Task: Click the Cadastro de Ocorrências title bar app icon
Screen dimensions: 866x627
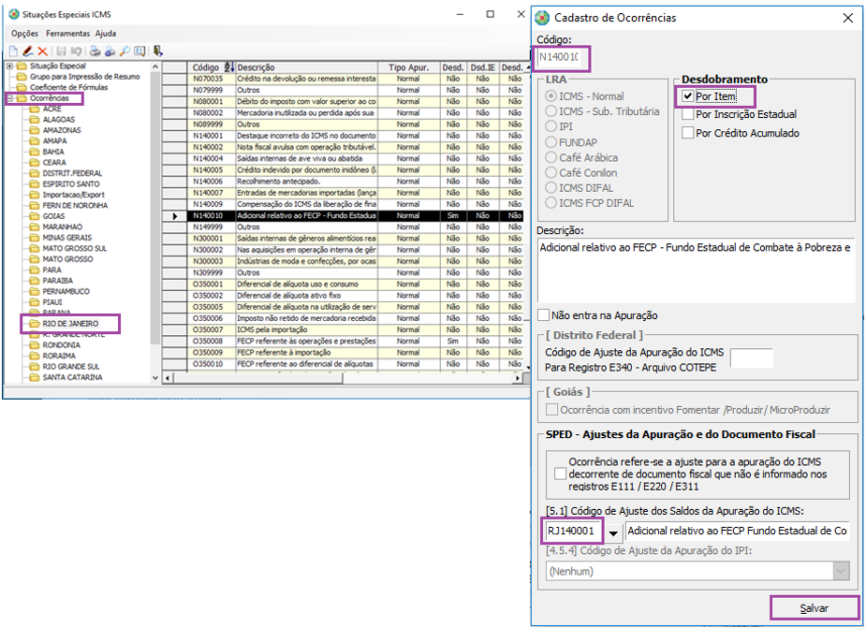Action: pos(542,18)
